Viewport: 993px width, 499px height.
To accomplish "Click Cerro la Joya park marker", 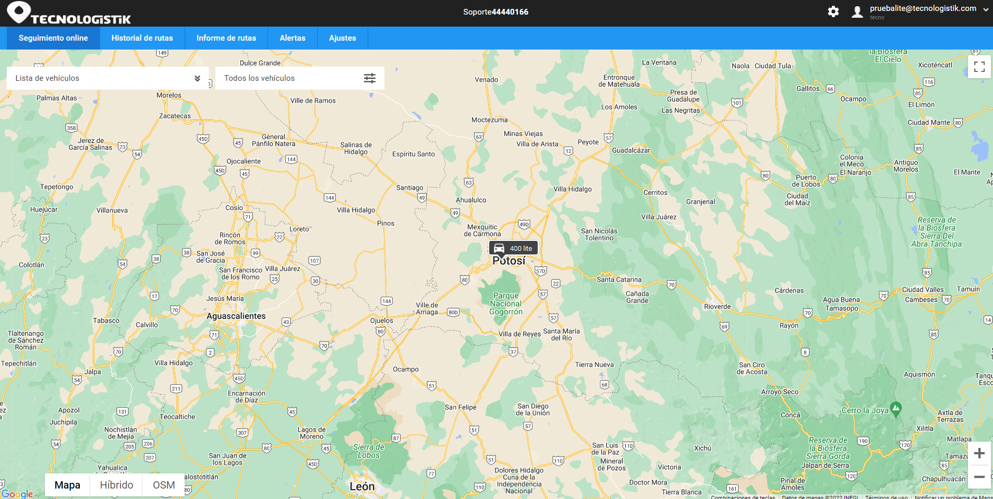I will (x=896, y=409).
